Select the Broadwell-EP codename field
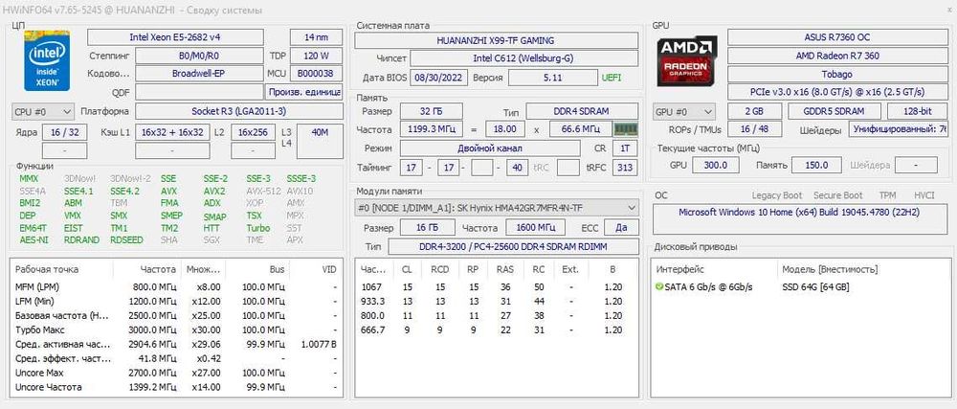957x409 pixels. pos(199,74)
